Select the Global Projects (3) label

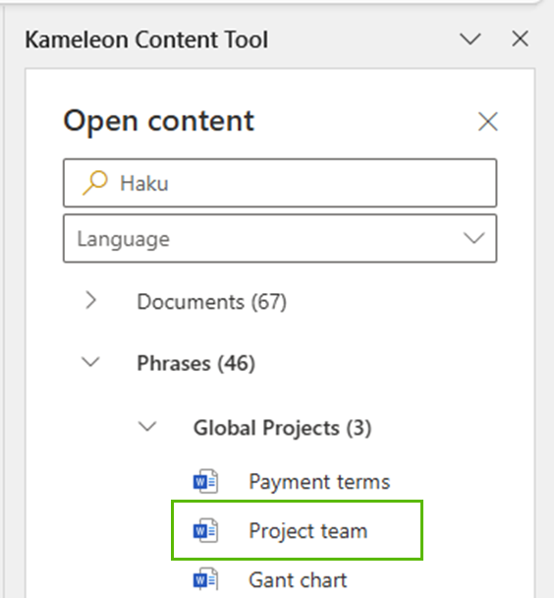click(x=283, y=428)
